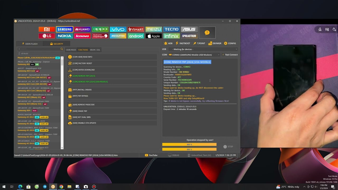Open the Vivo brand section
Viewport: 338px width, 190px height.
tap(118, 29)
